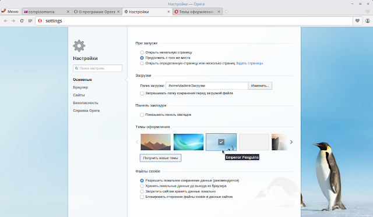Viewport: 373px width, 217px height.
Task: Open the tab menu icon at far right
Action: tap(368, 12)
